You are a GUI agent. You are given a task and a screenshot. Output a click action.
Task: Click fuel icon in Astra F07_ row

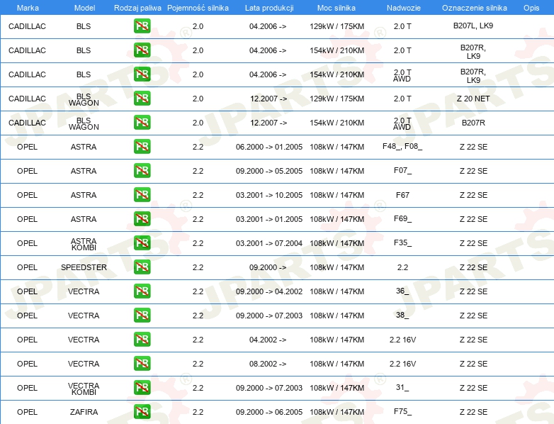pyautogui.click(x=142, y=171)
